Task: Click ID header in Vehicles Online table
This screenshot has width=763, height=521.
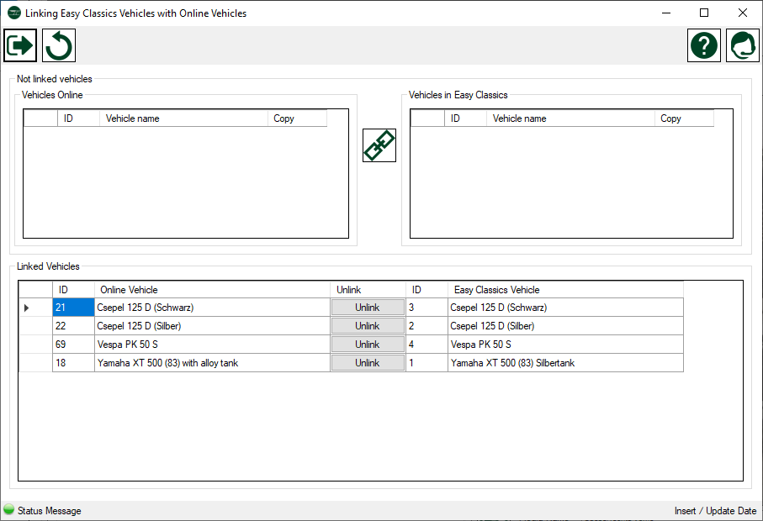Action: point(79,118)
